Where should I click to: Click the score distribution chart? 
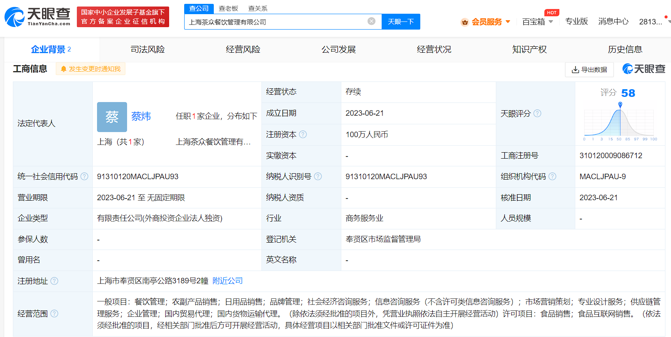[x=619, y=122]
